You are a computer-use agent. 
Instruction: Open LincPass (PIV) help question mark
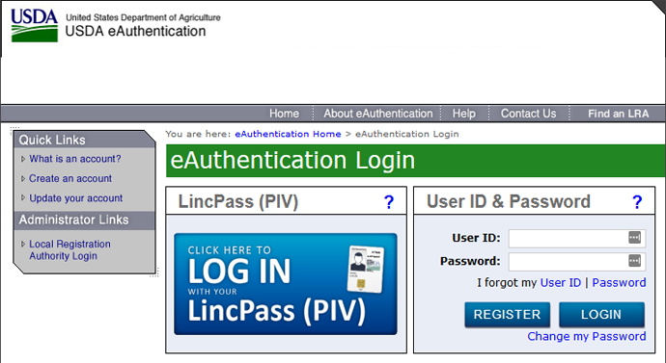pyautogui.click(x=389, y=202)
